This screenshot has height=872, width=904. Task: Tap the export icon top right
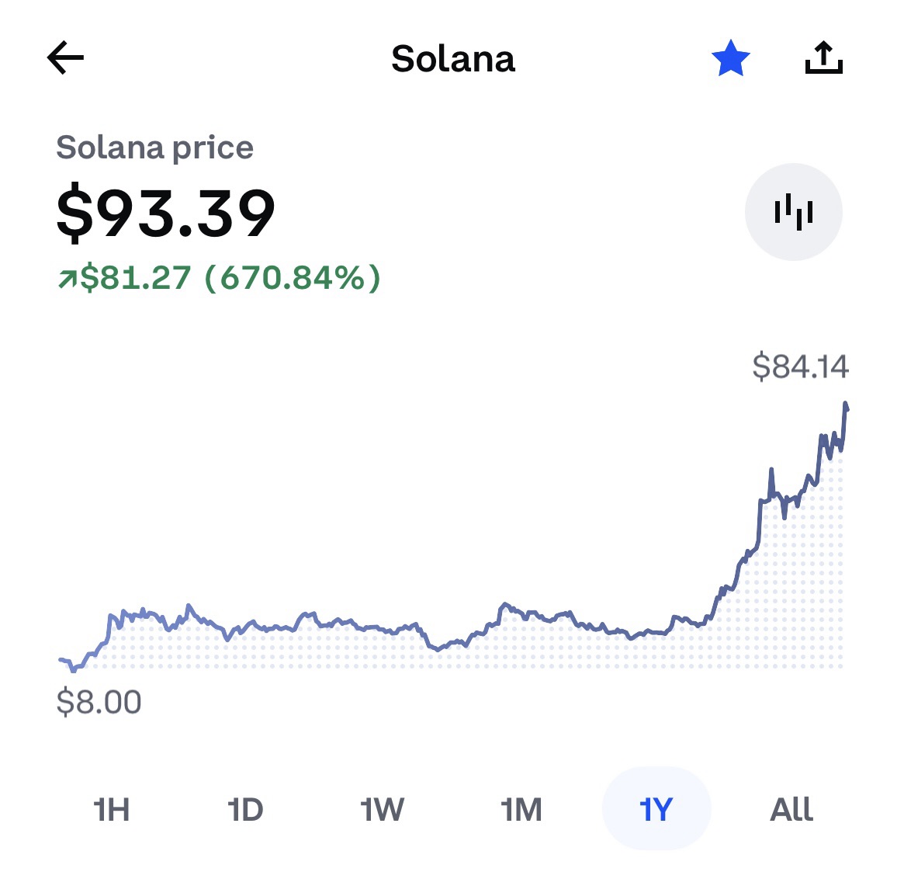825,58
